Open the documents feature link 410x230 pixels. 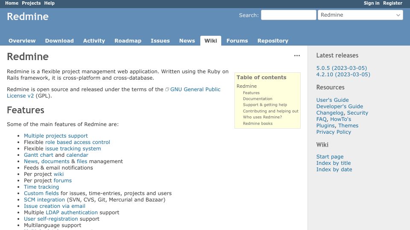pyautogui.click(x=55, y=161)
